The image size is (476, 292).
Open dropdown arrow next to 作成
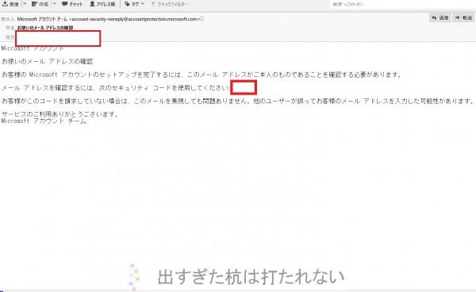coord(55,4)
